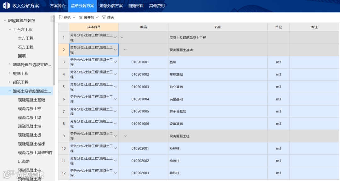
Task: Select row number 10 header
Action: click(x=64, y=149)
